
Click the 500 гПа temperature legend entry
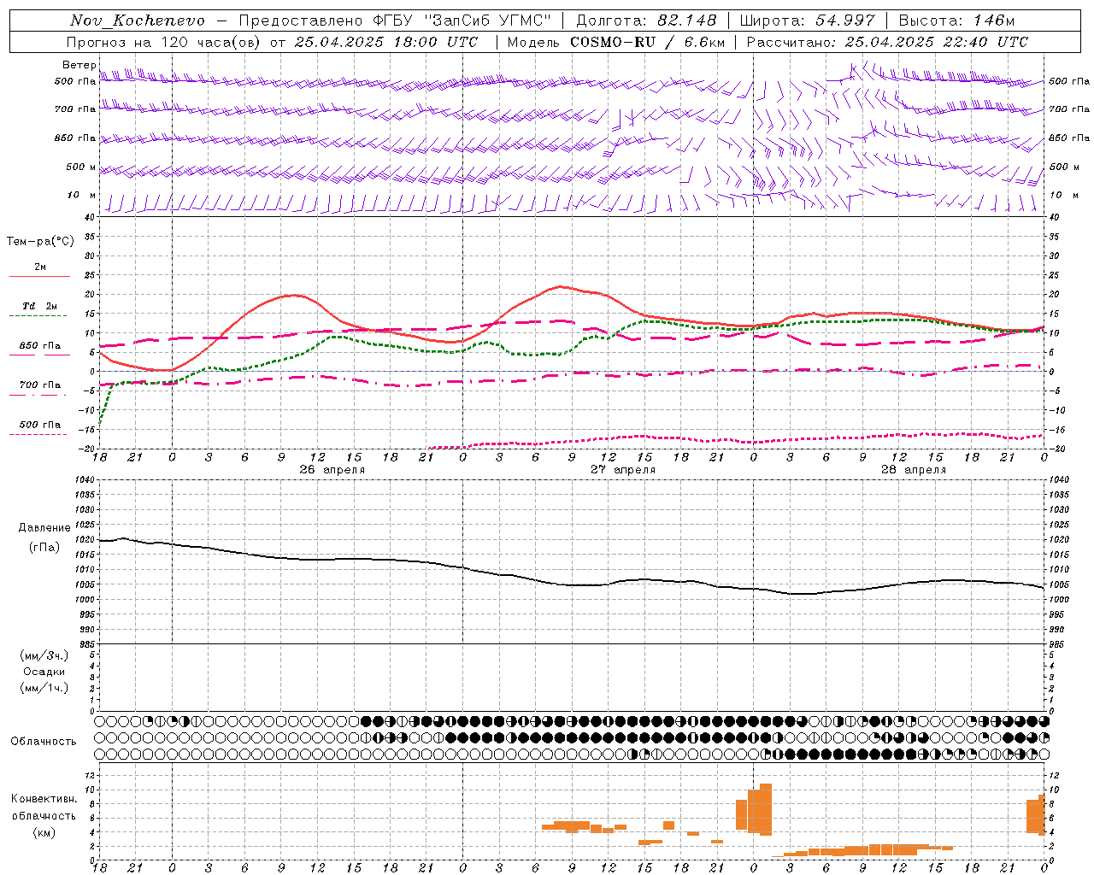39,425
